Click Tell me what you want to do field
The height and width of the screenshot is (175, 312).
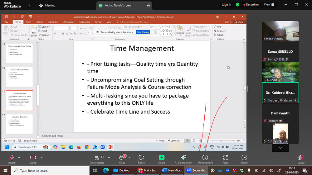pyautogui.click(x=132, y=22)
